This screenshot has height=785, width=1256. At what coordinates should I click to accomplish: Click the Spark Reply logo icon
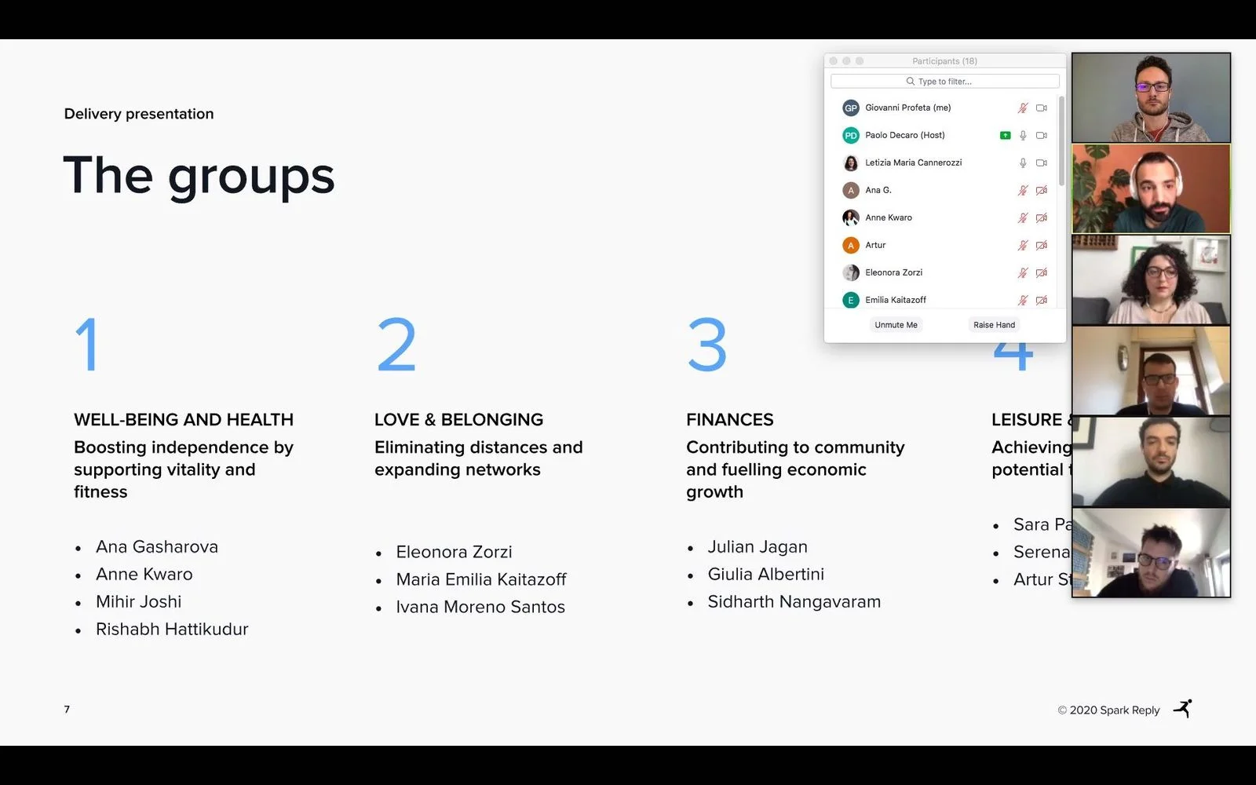point(1183,709)
